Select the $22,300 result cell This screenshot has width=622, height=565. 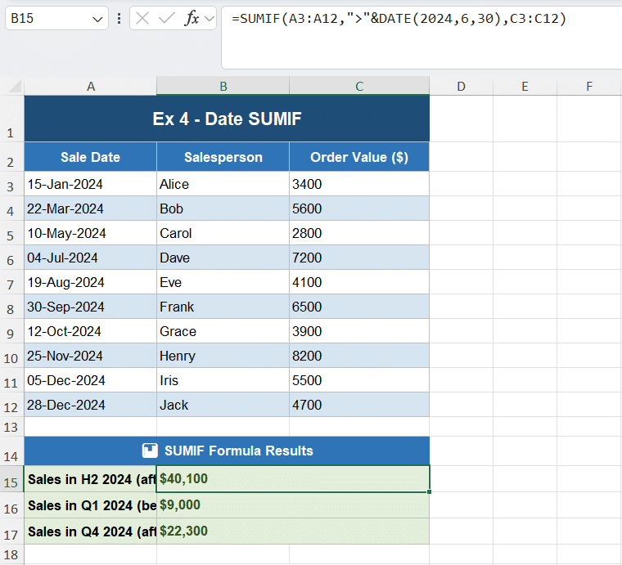pyautogui.click(x=292, y=531)
